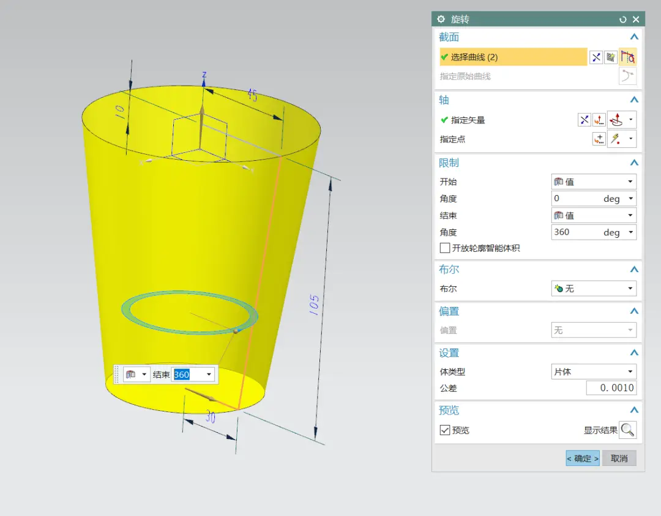Click the 105 dimension on the model

click(x=315, y=305)
